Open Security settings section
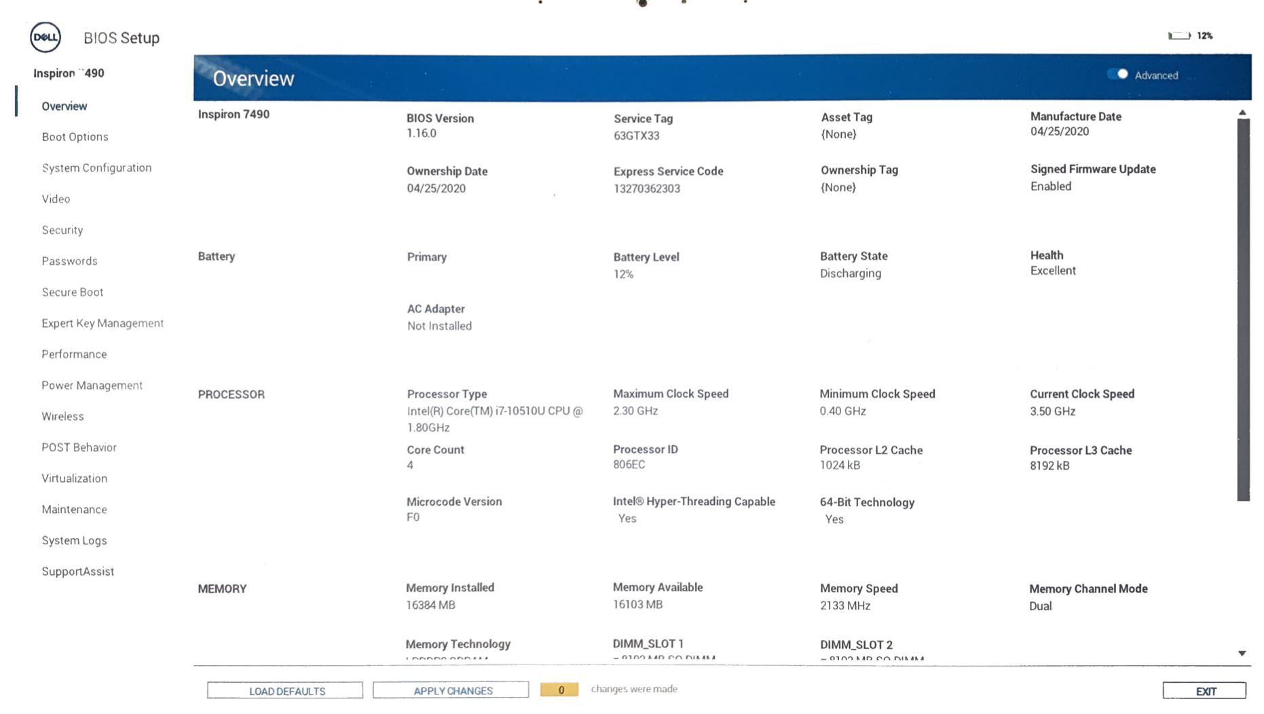The height and width of the screenshot is (714, 1264). [x=62, y=230]
